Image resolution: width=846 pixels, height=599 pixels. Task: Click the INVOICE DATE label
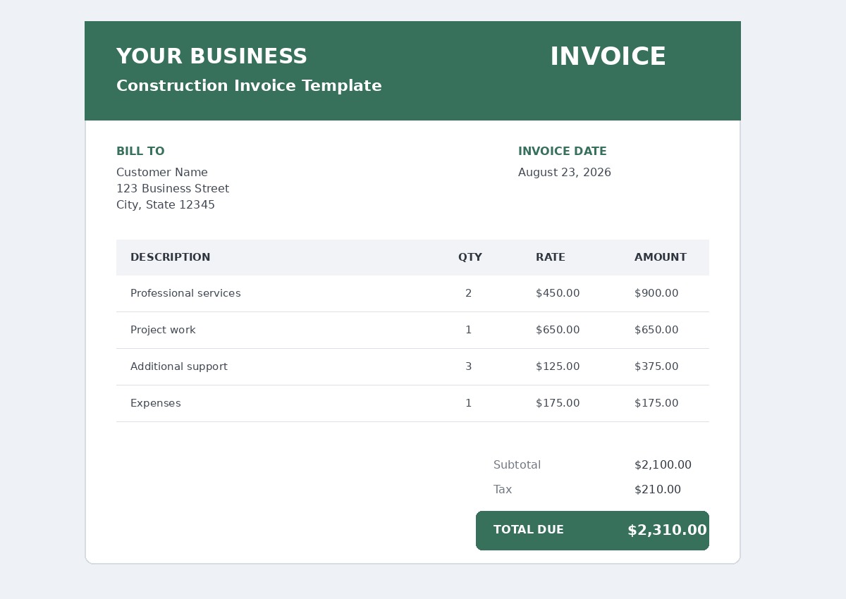pyautogui.click(x=563, y=152)
